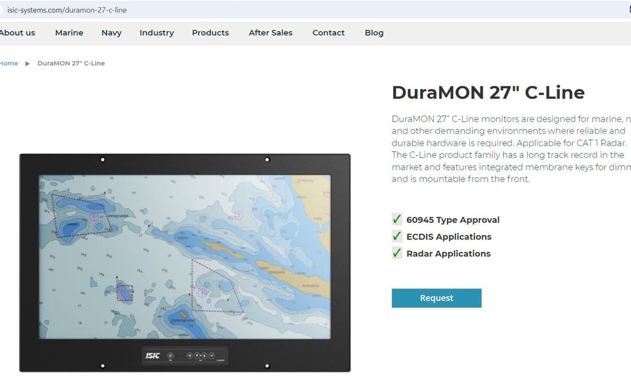Click the Radar Applications checkmark icon
This screenshot has width=631, height=379.
click(x=397, y=253)
